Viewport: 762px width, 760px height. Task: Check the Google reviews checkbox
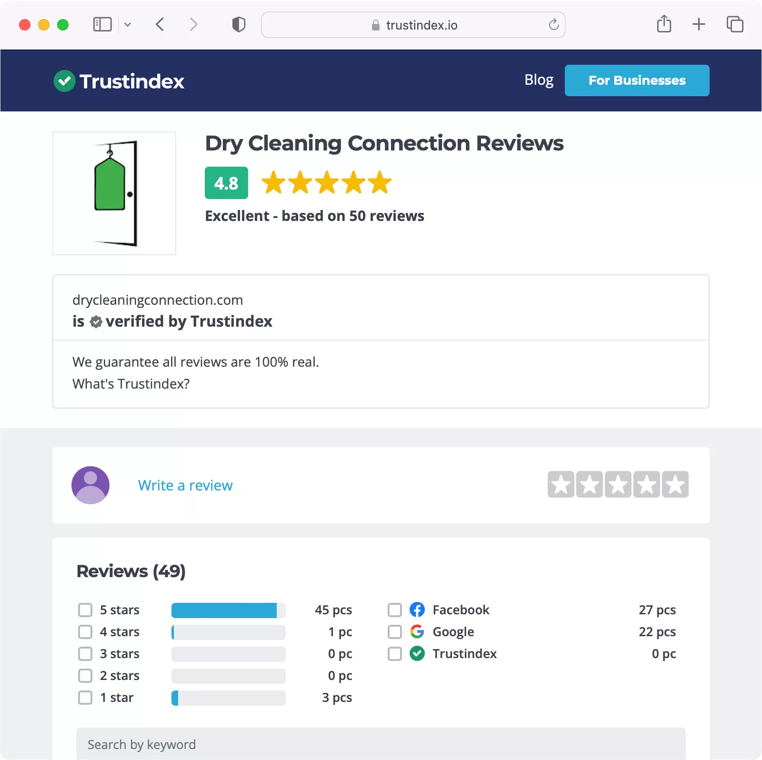point(394,632)
